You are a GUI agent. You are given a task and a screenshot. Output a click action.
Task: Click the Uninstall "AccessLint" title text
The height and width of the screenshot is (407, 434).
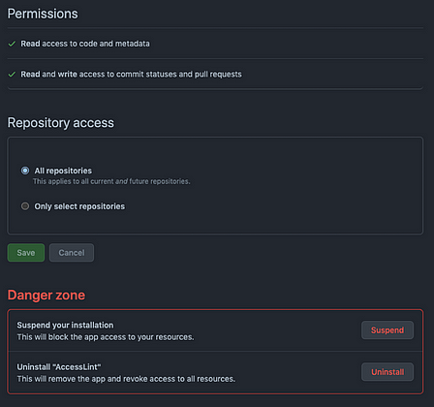59,367
